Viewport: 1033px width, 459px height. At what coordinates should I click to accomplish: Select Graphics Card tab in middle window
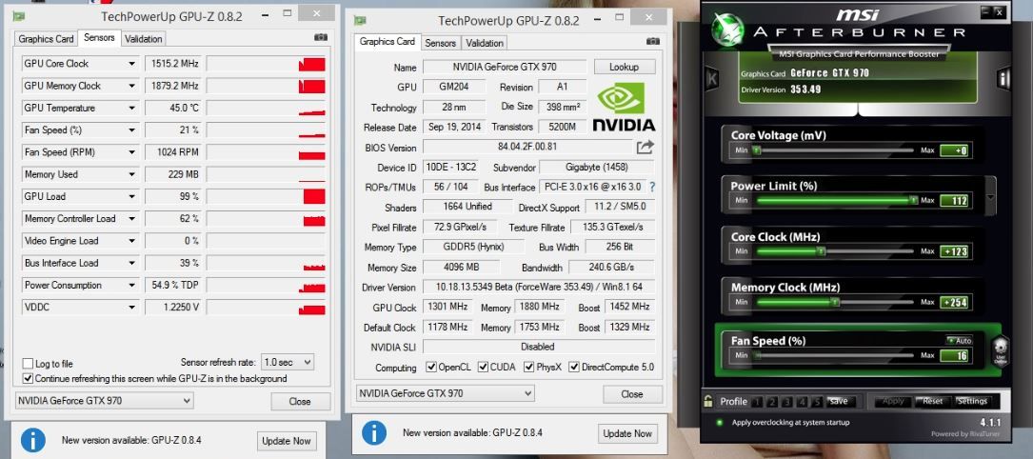pos(387,42)
